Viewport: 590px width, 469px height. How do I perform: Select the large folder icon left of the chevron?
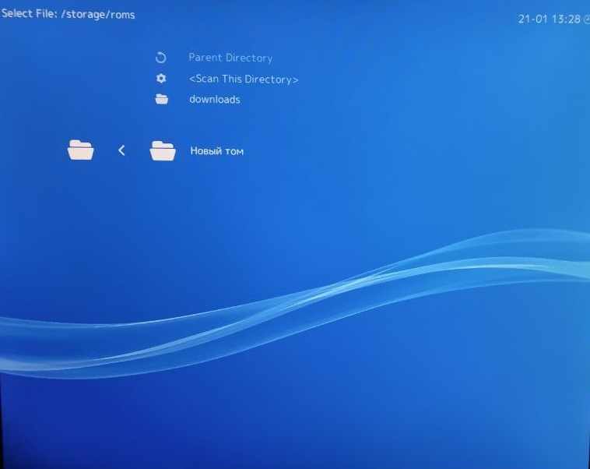click(80, 150)
